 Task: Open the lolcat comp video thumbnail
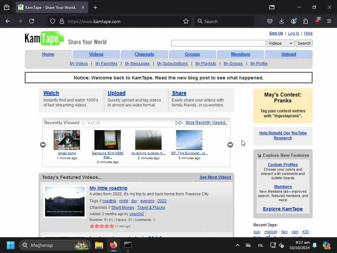click(67, 140)
